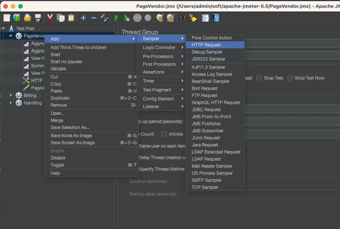Viewport: 340px width, 229px height.
Task: Click Add Think Times to children
Action: click(91, 48)
